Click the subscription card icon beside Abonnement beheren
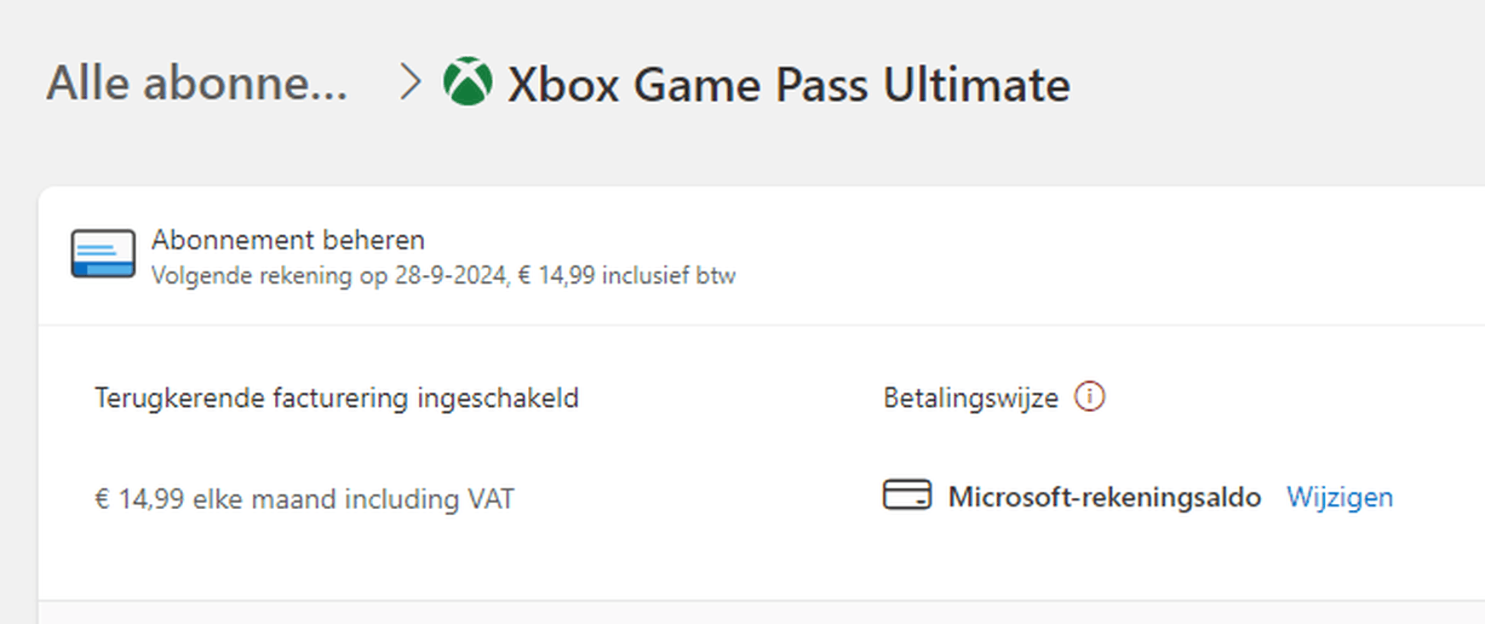Image resolution: width=1485 pixels, height=624 pixels. coord(103,254)
